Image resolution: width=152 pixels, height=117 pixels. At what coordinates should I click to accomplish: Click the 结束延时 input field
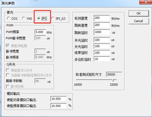102,53
